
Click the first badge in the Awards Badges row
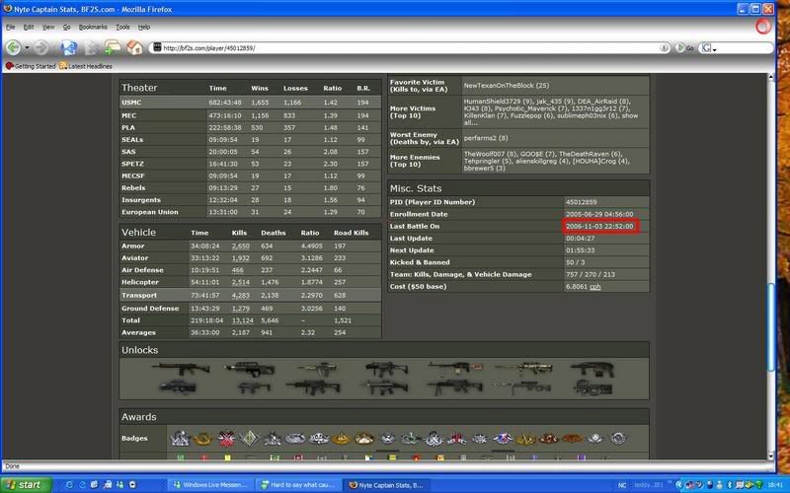(x=180, y=439)
